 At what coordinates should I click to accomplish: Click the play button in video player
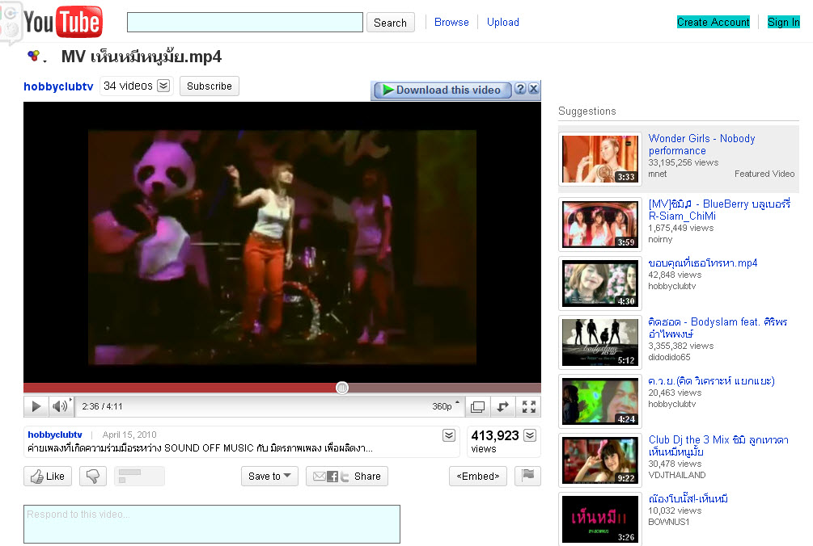(36, 406)
